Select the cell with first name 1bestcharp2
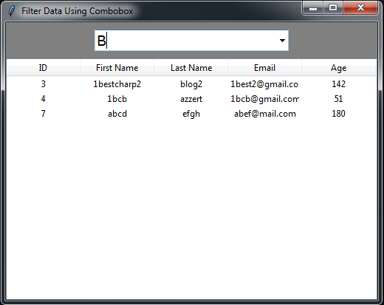 click(117, 84)
